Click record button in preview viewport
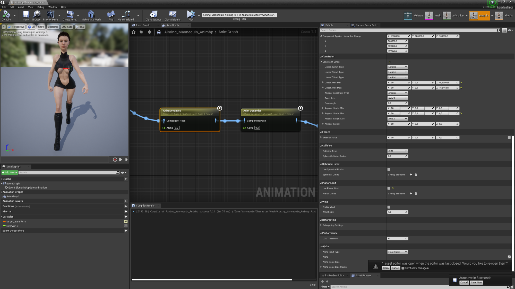515x289 pixels. 115,160
